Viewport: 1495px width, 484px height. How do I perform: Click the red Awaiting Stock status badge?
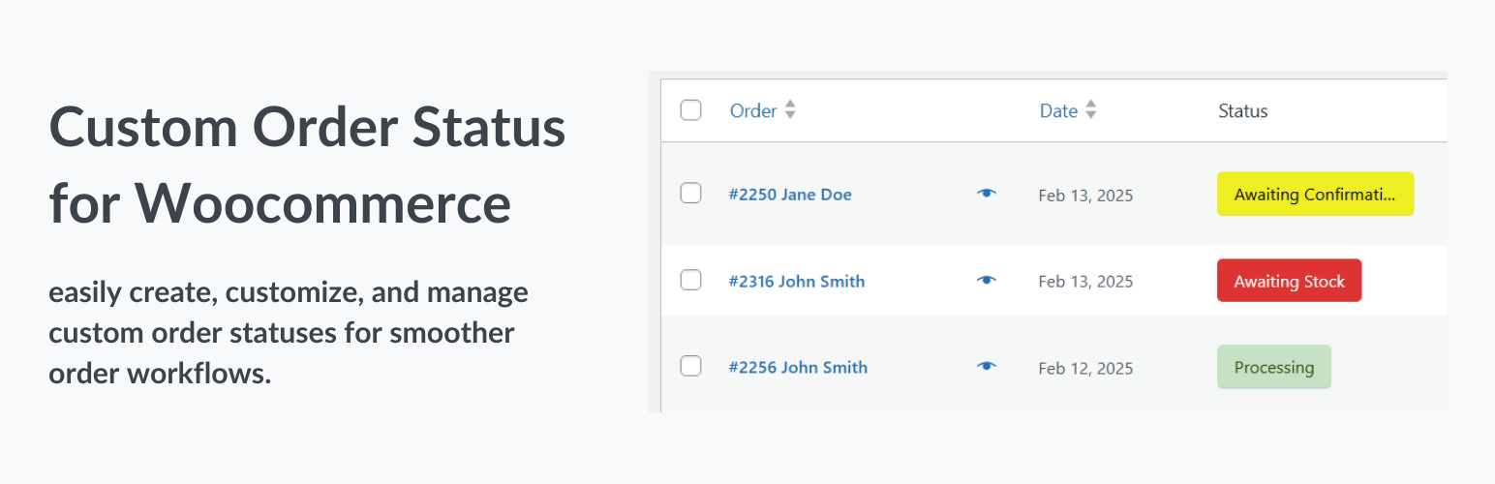tap(1289, 281)
